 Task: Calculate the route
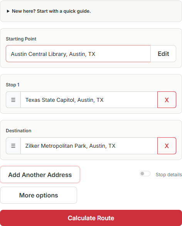point(91,218)
